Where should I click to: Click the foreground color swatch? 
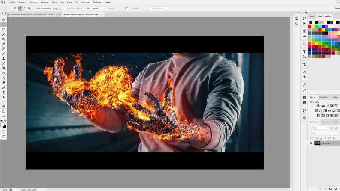[3, 125]
